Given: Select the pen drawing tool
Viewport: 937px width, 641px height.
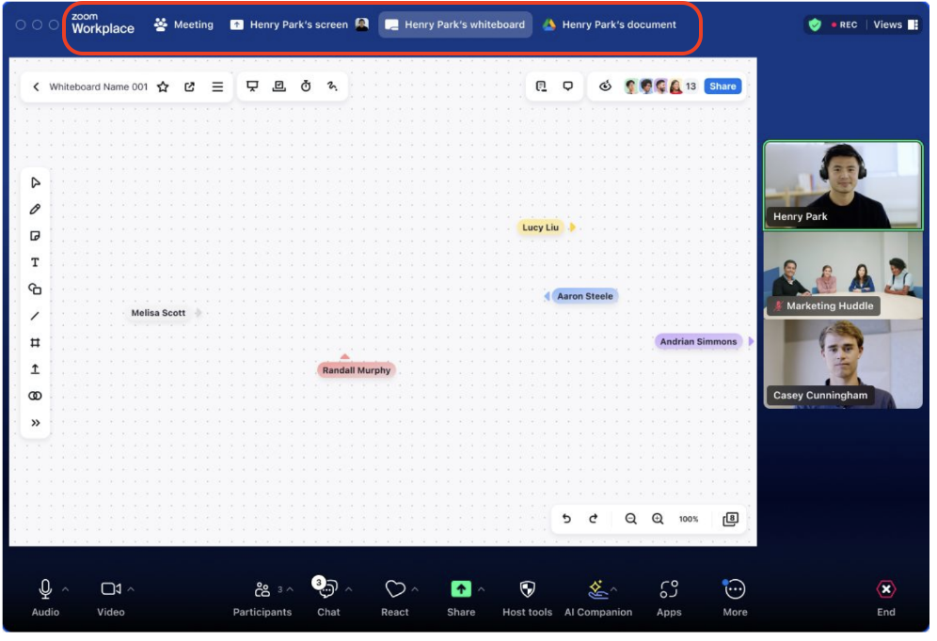Looking at the screenshot, I should coord(35,210).
